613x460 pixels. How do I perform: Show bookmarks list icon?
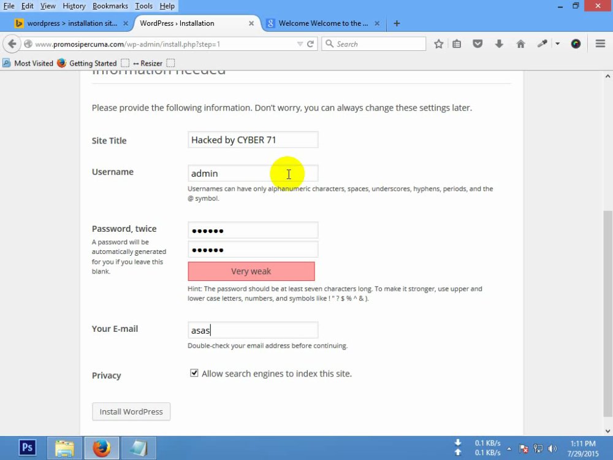pos(457,44)
